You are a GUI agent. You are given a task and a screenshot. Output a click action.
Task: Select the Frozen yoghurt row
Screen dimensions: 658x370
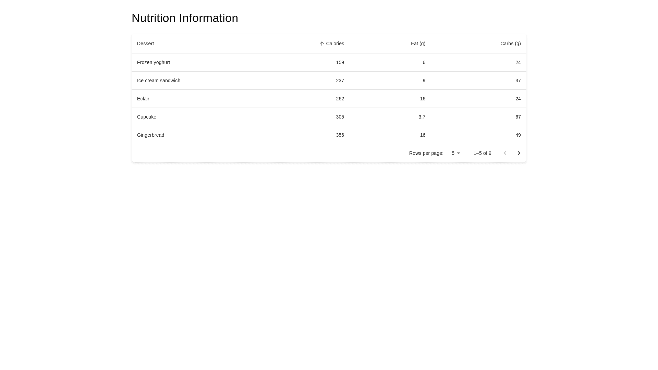tap(154, 62)
